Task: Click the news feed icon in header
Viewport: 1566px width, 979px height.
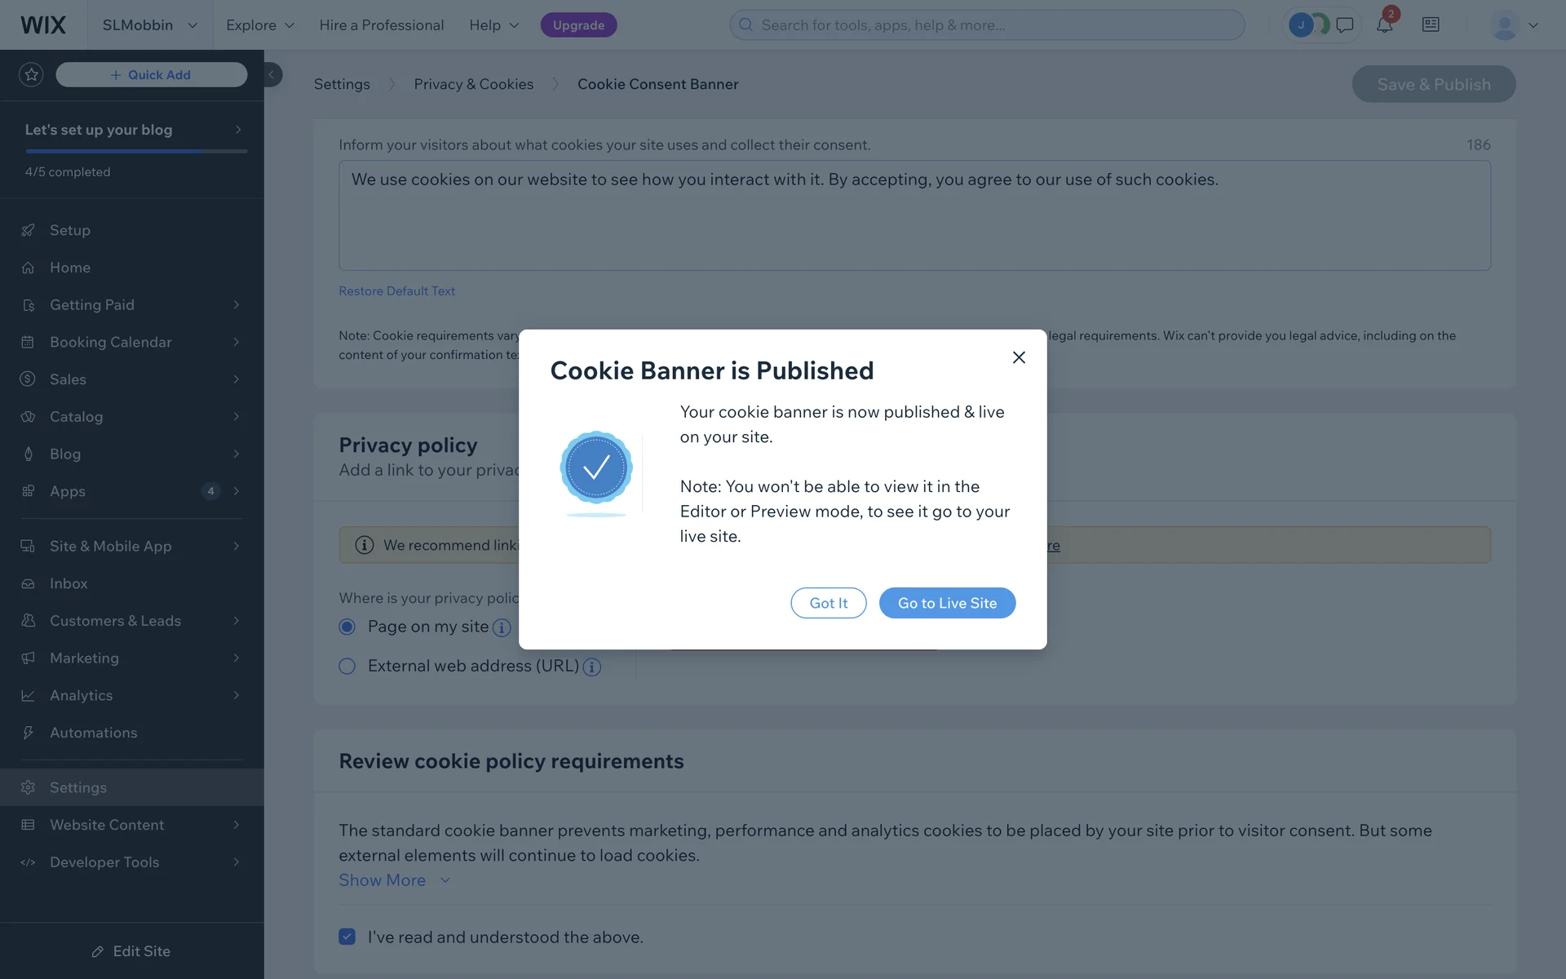Action: 1431,25
